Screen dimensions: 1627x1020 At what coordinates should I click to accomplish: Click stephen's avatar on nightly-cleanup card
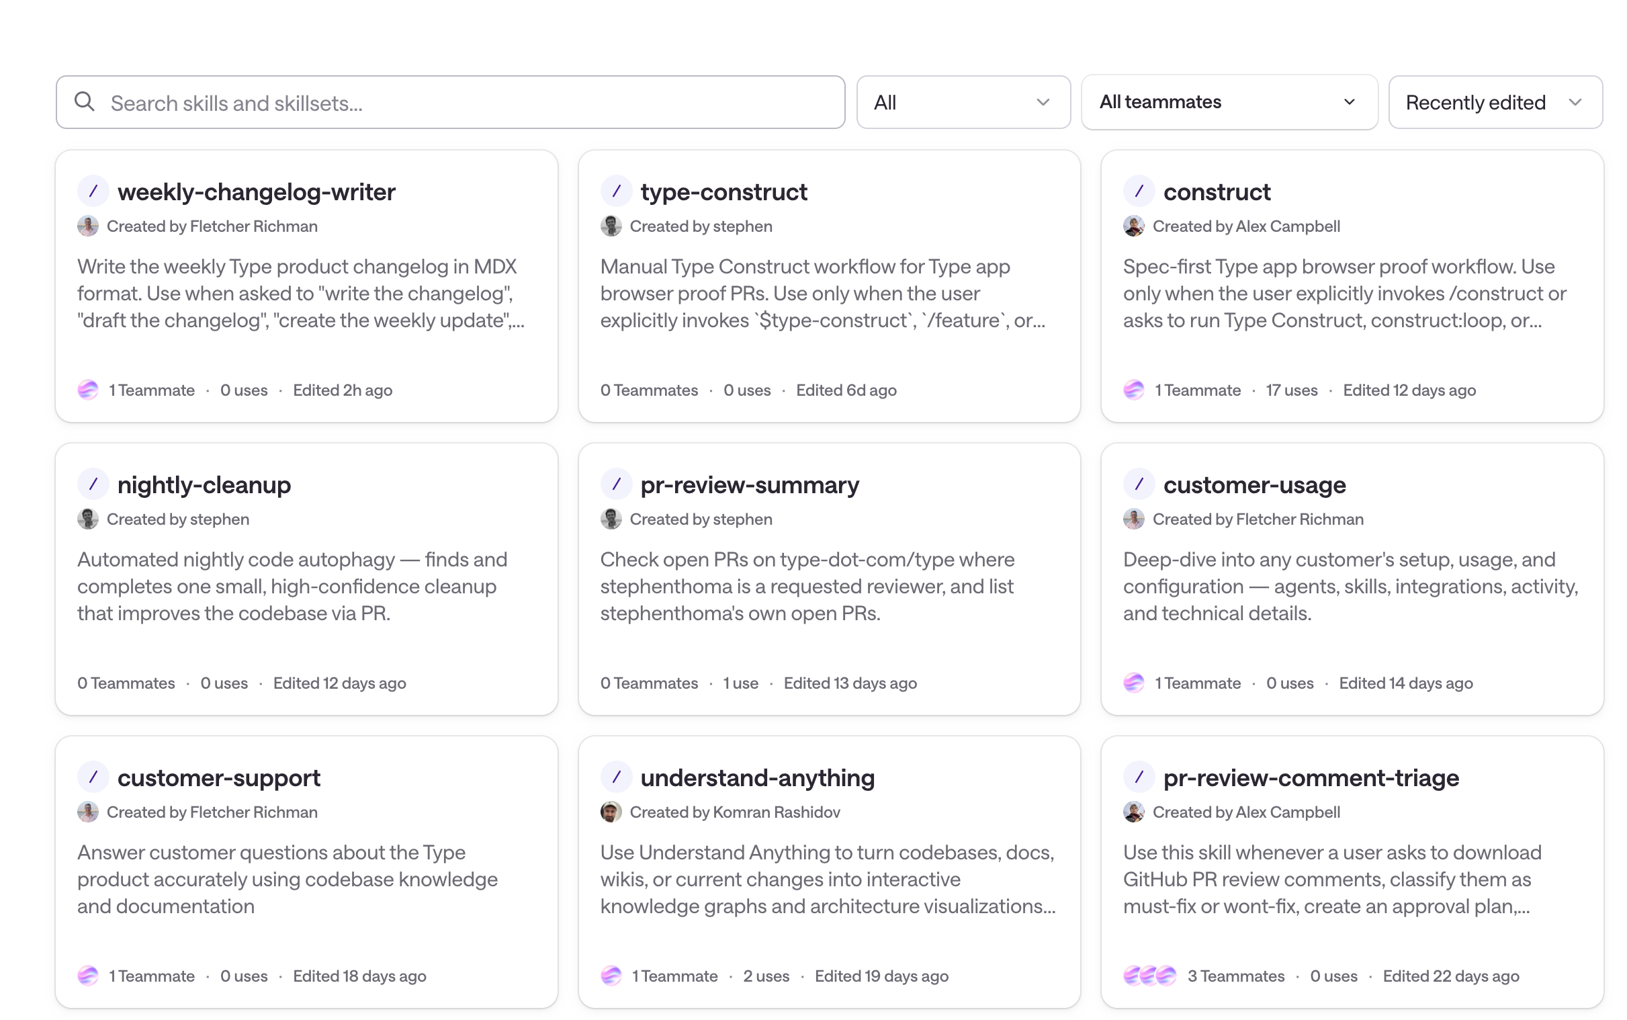click(87, 519)
